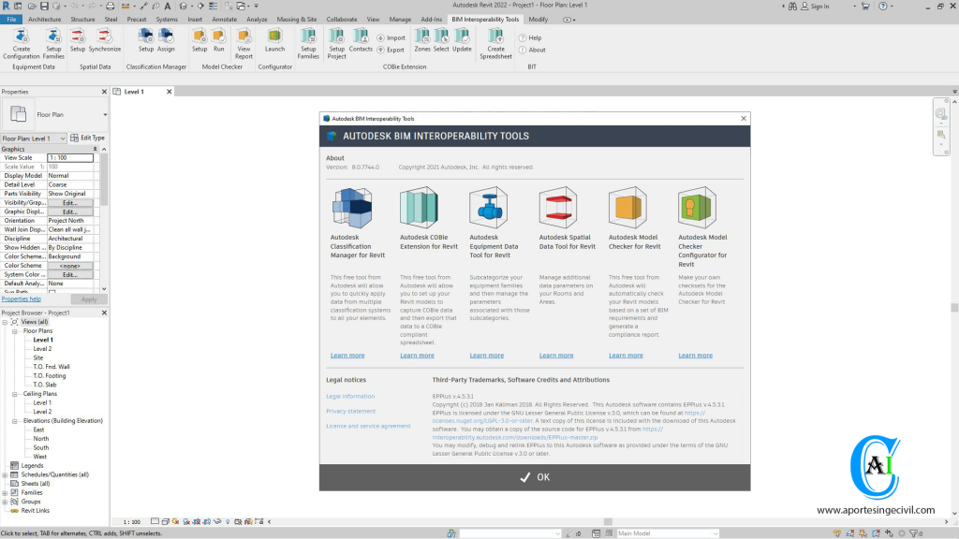
Task: Open Setup Families in Equipment Data
Action: tap(52, 45)
